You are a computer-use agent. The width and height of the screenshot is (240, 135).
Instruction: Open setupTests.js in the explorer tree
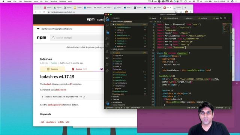point(120,86)
